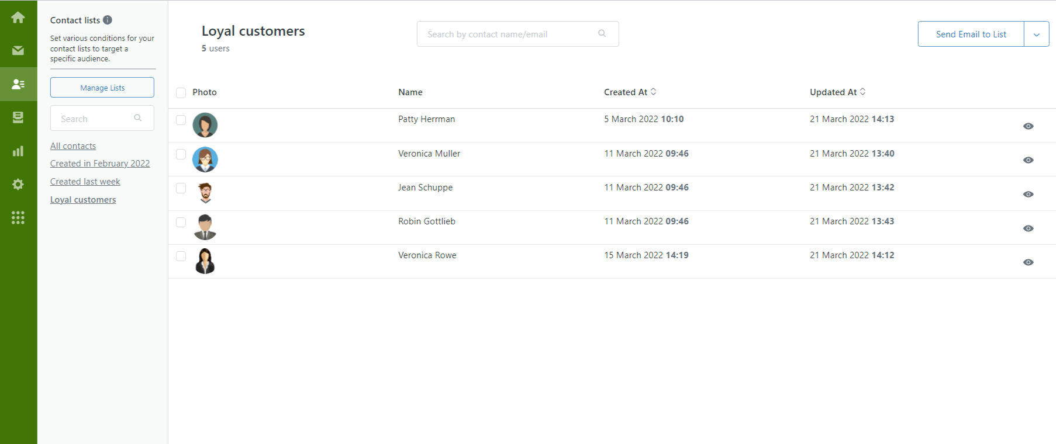Expand the Send Email to List dropdown arrow
This screenshot has height=444, width=1056.
tap(1037, 34)
